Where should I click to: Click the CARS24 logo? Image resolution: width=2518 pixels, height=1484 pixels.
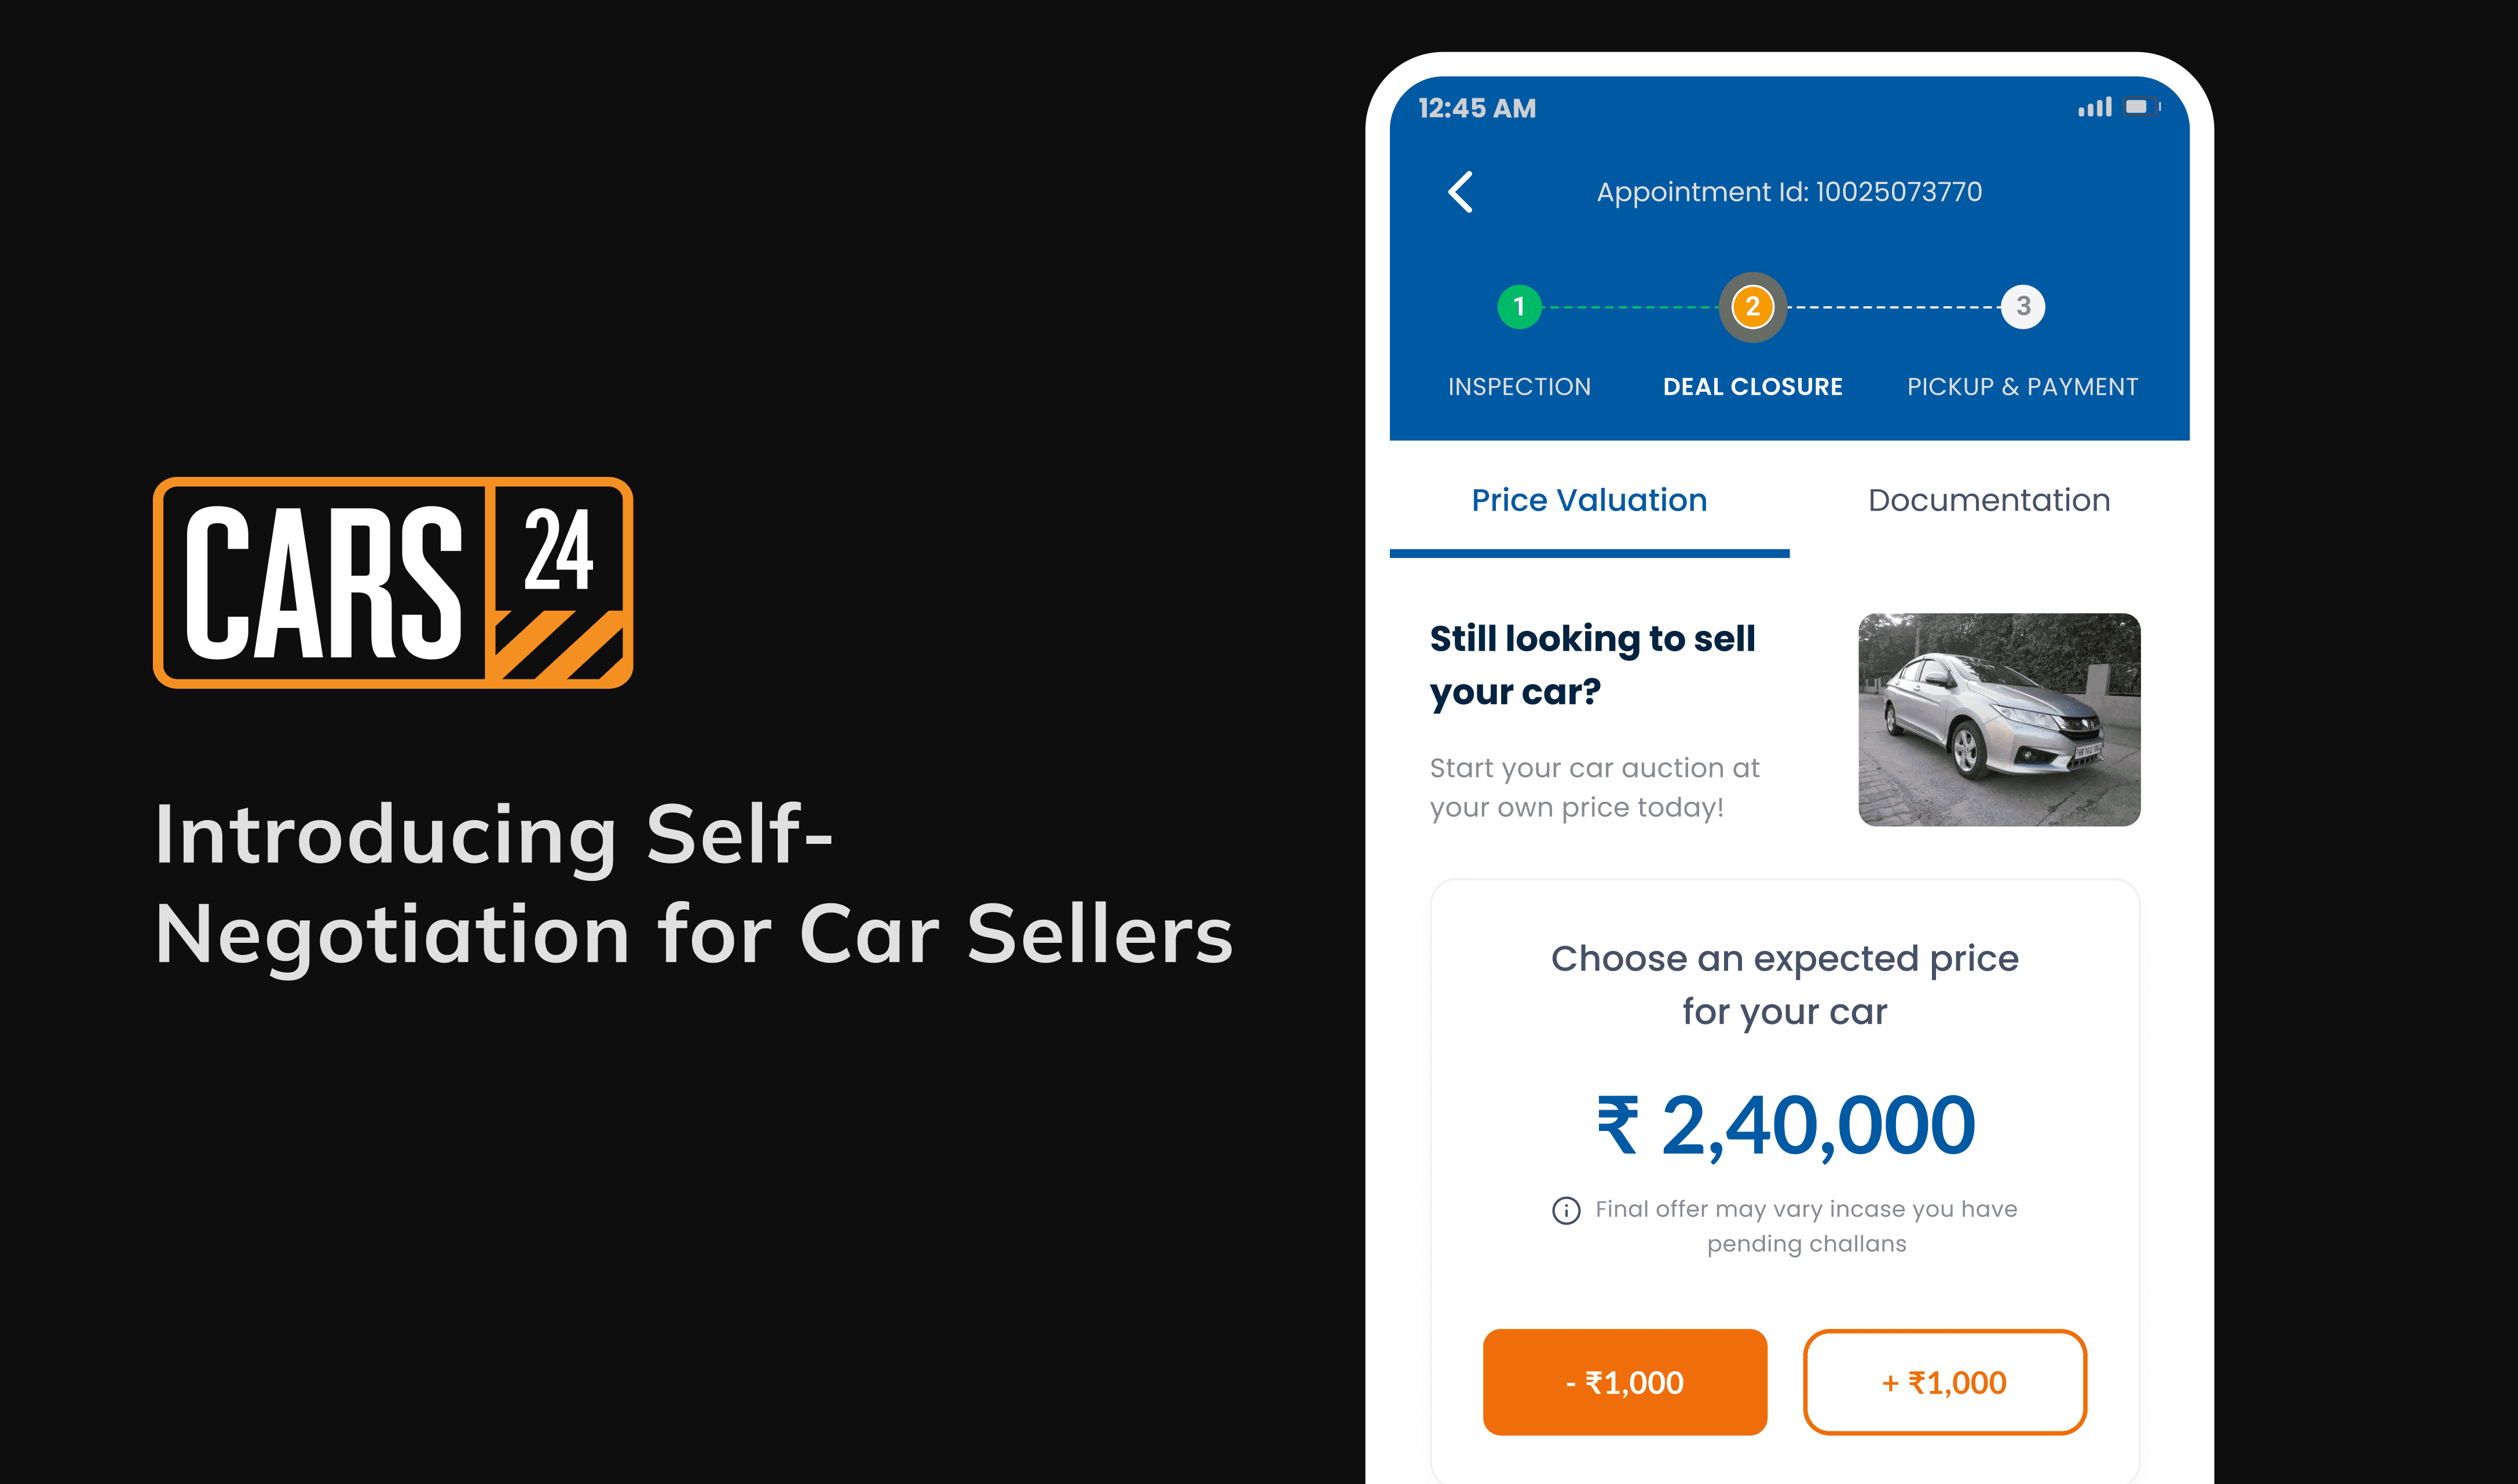(x=393, y=583)
